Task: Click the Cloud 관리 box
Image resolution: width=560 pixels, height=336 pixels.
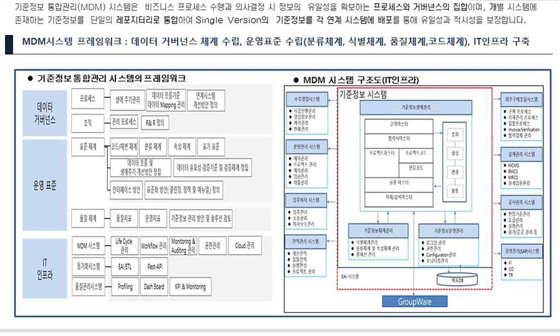Action: [244, 246]
